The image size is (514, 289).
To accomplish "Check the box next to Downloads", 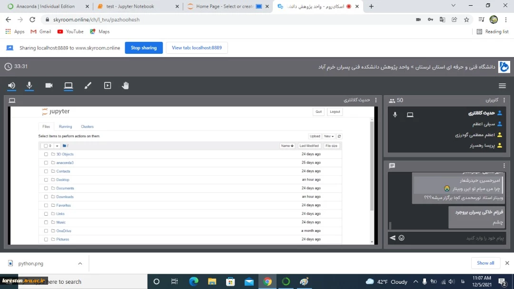I will pos(46,197).
